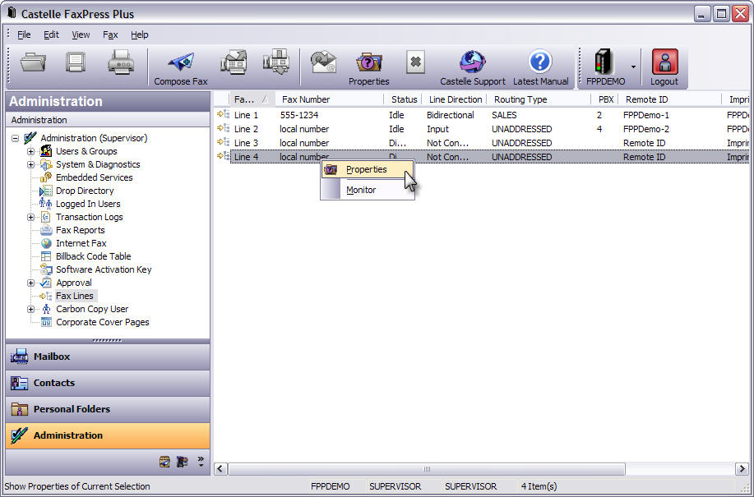Expand the Transaction Logs node

[30, 217]
